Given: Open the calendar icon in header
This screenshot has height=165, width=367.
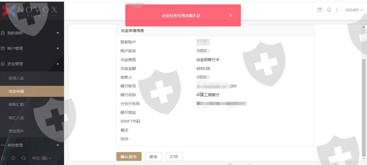Looking at the screenshot, I should coord(320,10).
